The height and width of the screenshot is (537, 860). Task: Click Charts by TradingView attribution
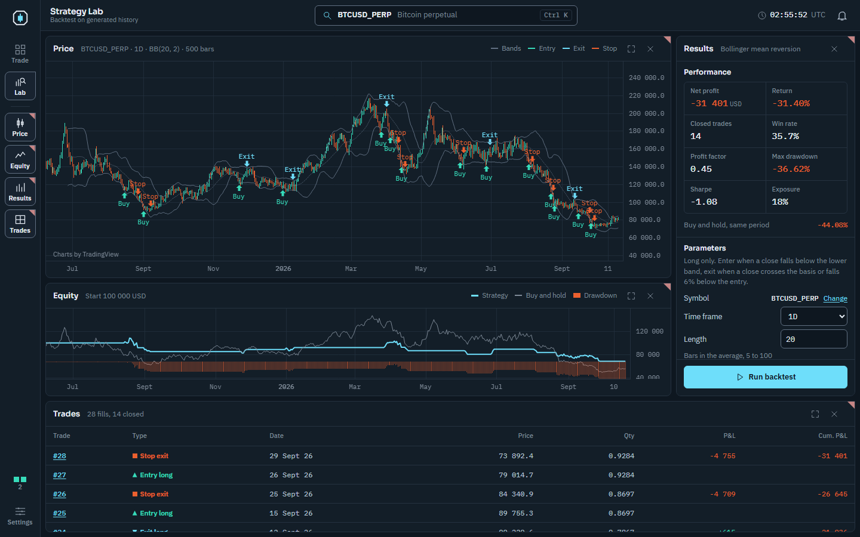click(86, 254)
